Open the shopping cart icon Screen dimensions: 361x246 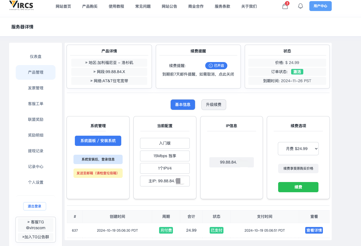285,6
